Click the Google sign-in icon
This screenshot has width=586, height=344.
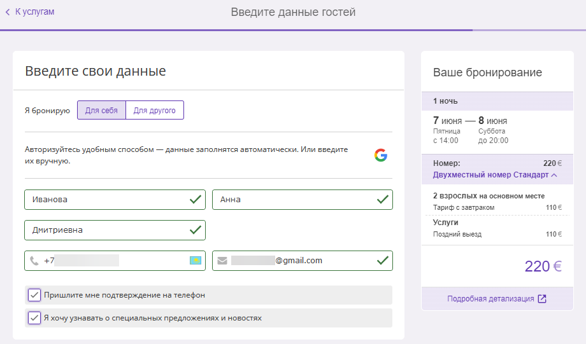[x=381, y=155]
